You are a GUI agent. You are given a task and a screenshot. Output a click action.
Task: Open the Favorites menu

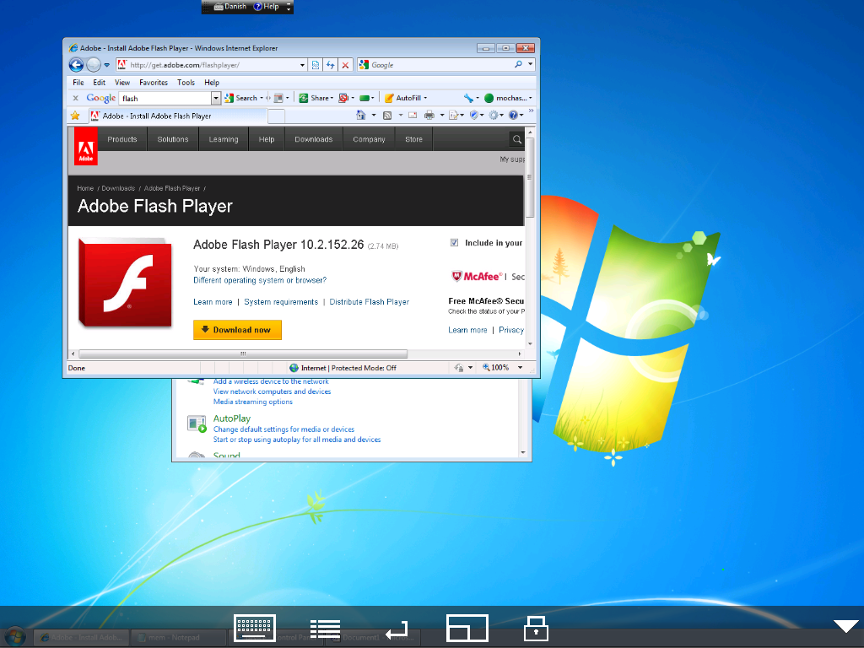154,83
